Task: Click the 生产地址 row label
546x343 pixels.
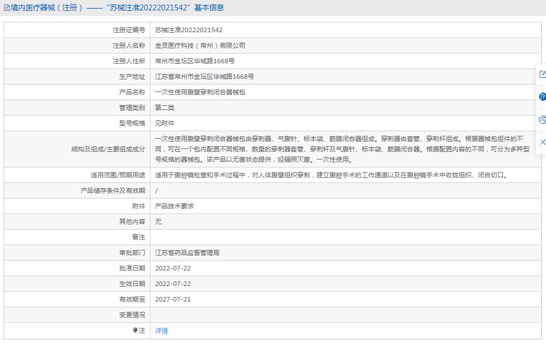Action: click(x=132, y=77)
